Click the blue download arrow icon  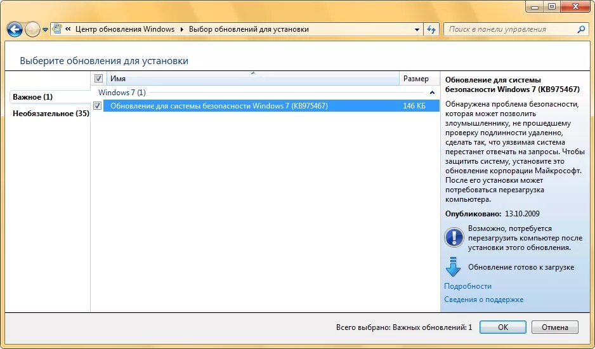tap(453, 267)
